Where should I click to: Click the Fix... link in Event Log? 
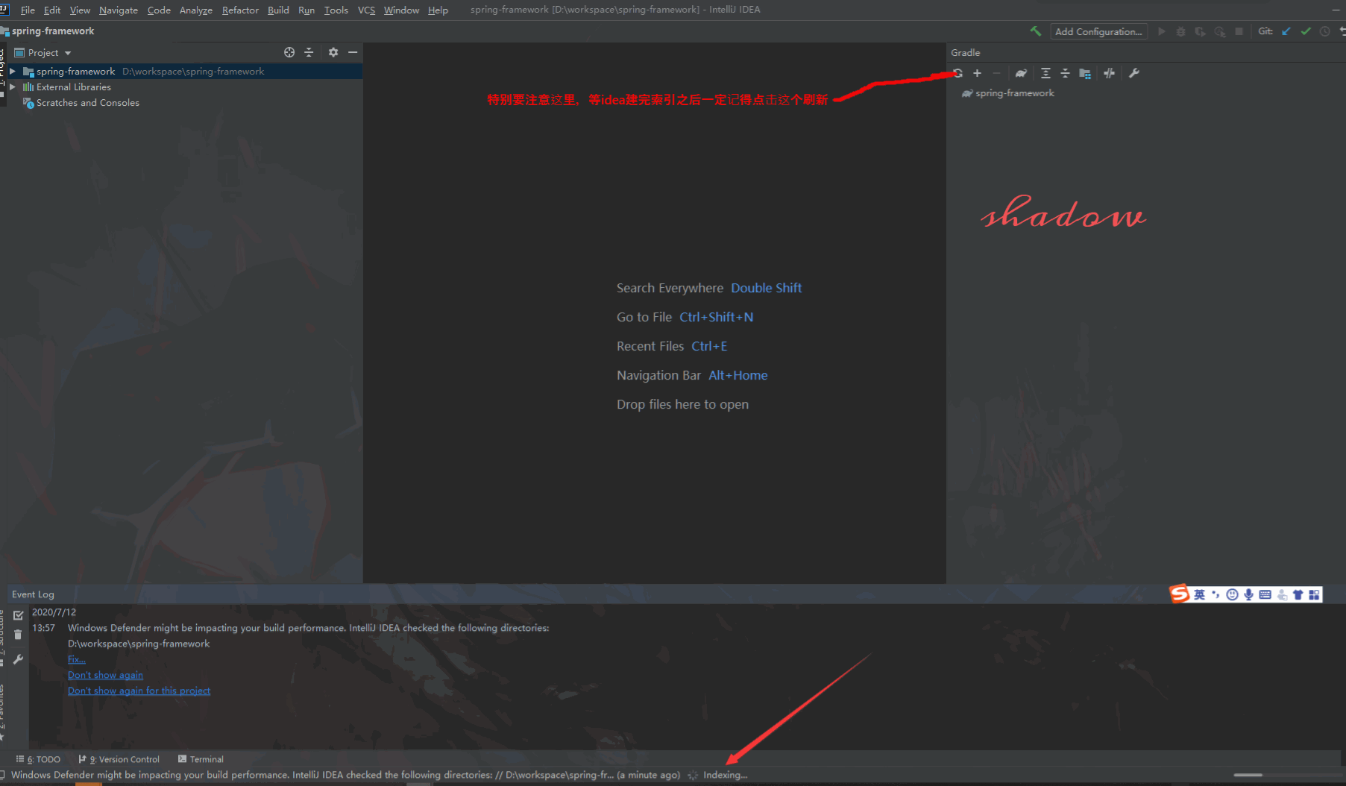[77, 659]
